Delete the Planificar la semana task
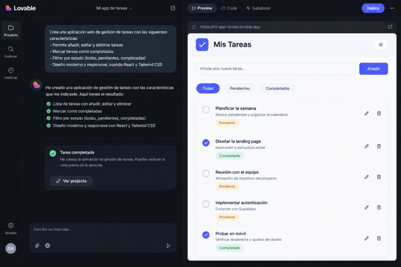 point(379,113)
